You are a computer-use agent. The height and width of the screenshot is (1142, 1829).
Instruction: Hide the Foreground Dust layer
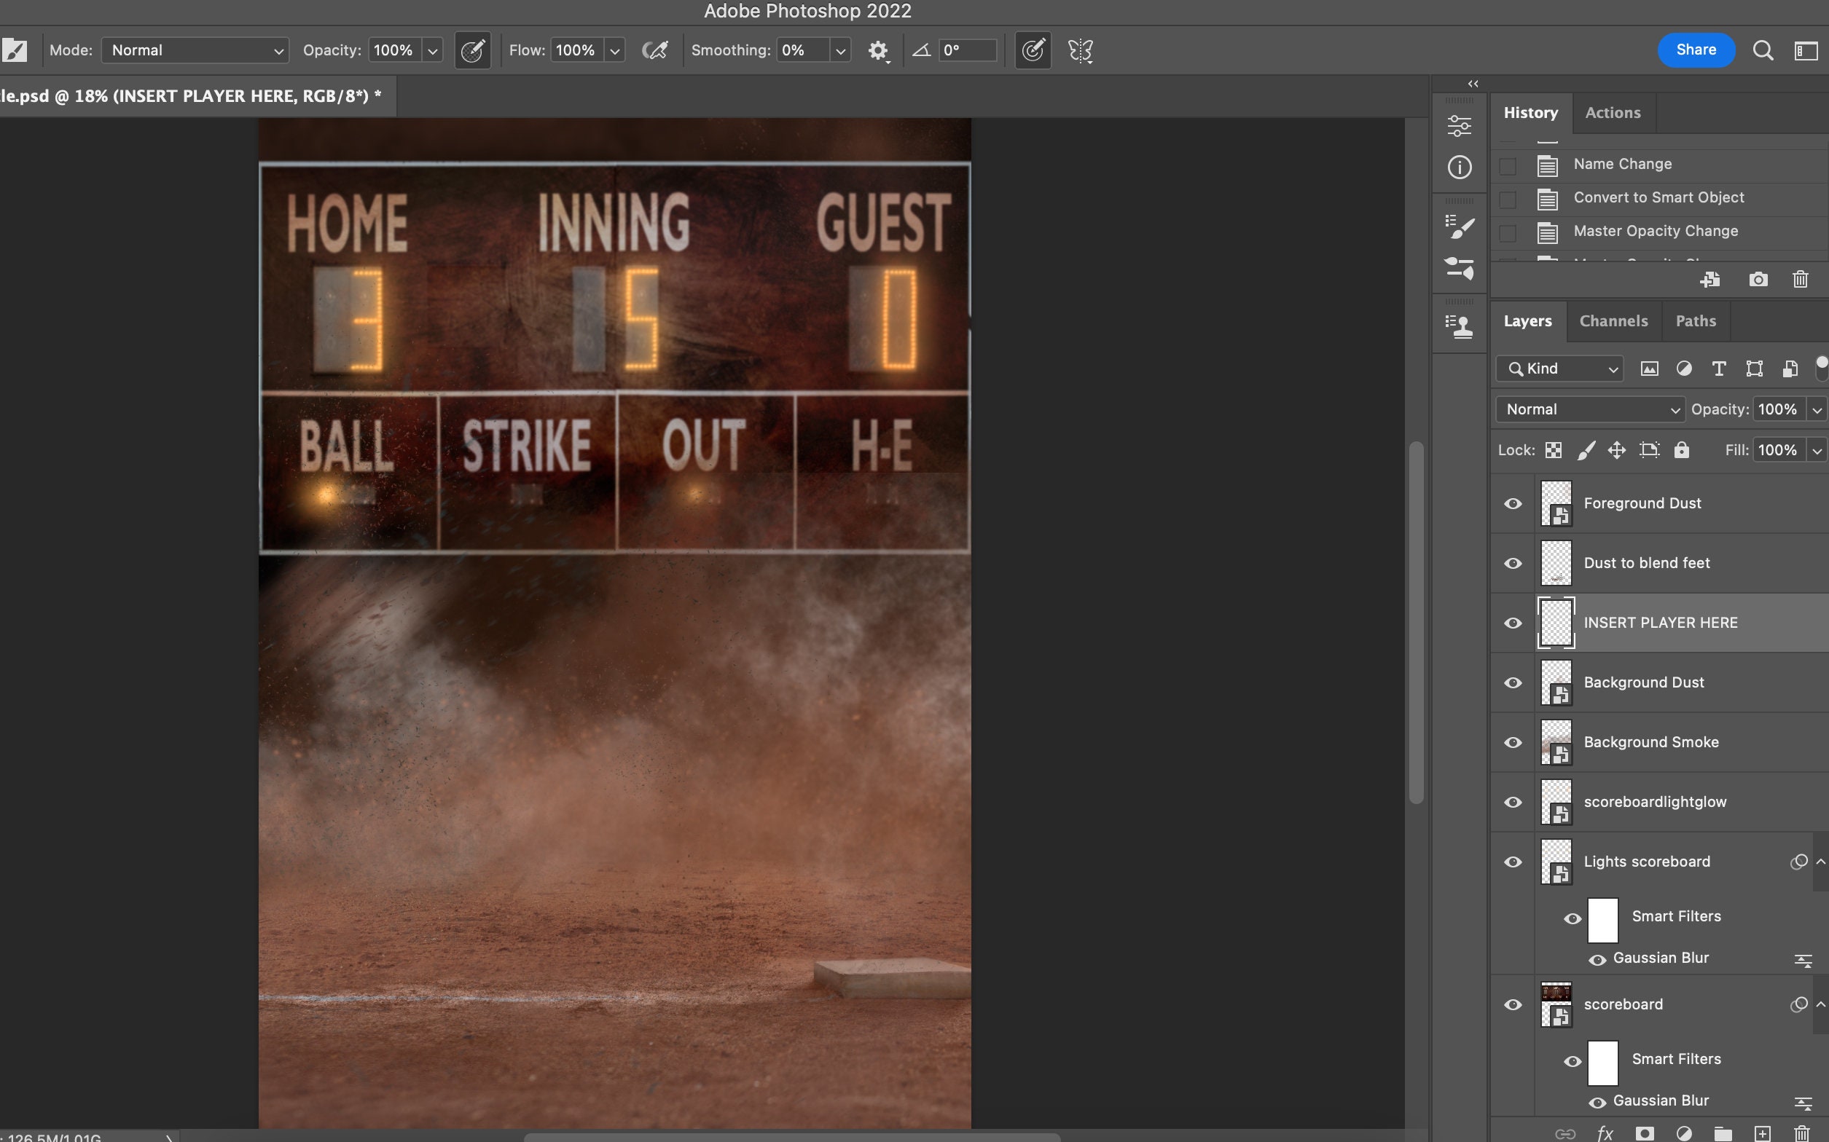tap(1513, 503)
